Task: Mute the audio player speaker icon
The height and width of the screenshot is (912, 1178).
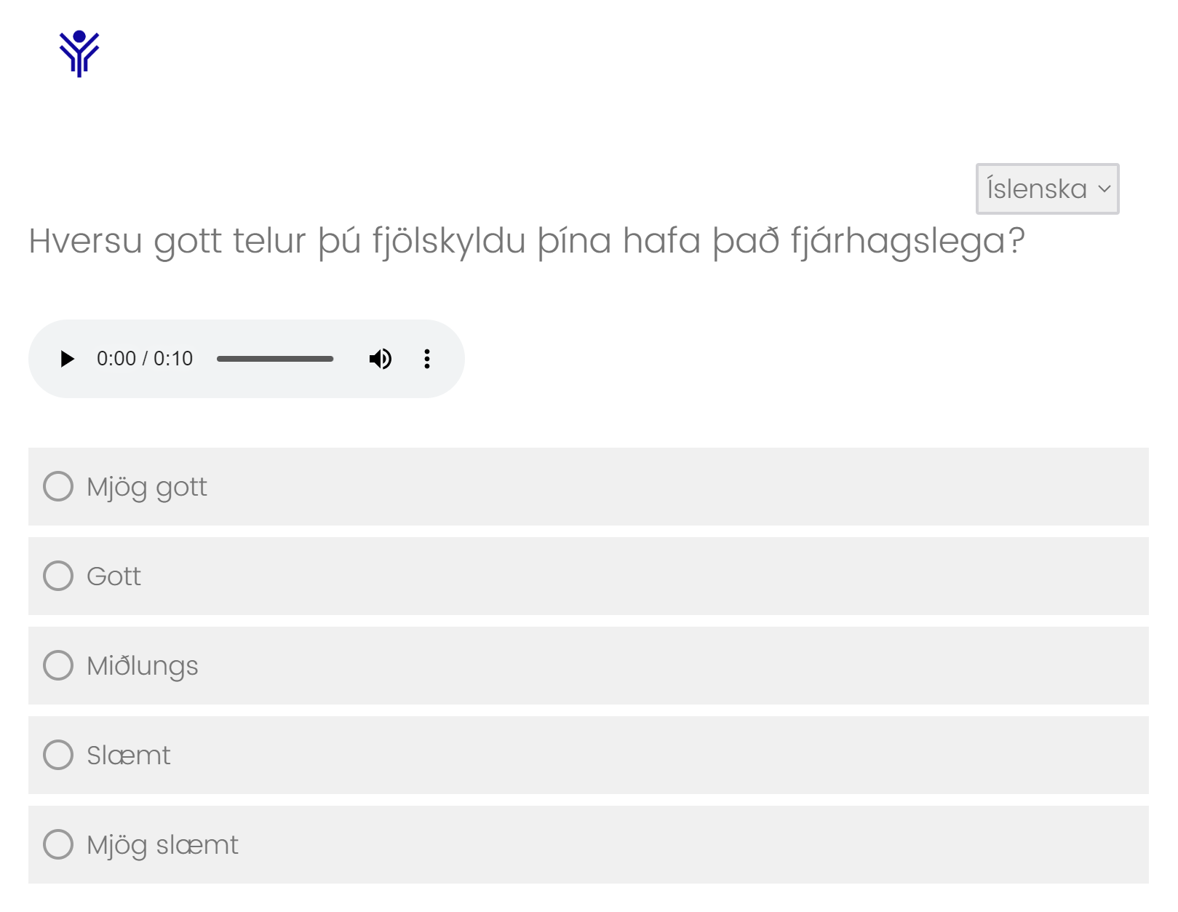Action: [380, 359]
